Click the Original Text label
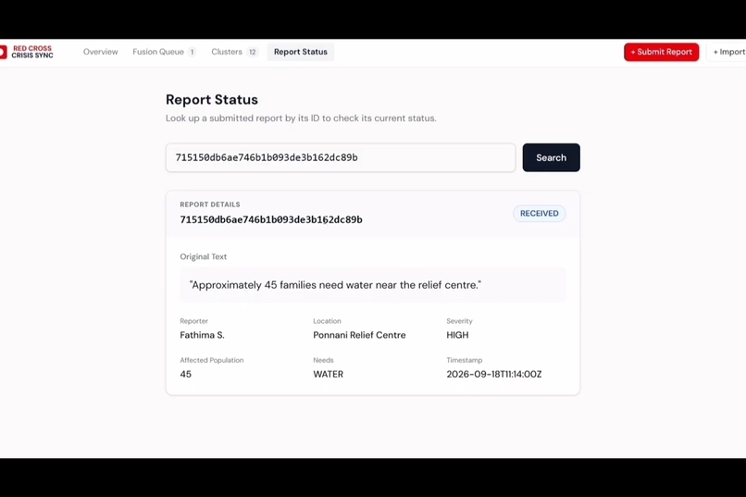 203,256
